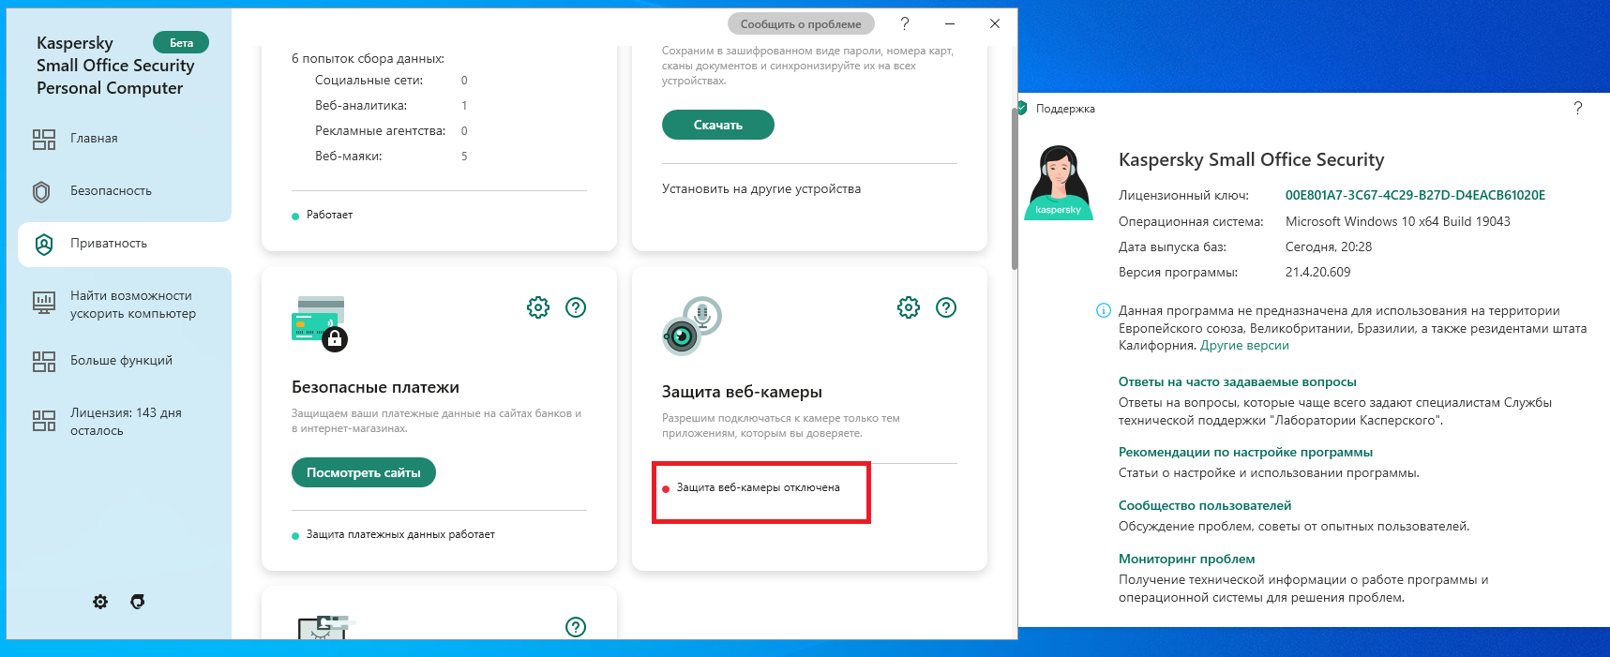The image size is (1610, 657).
Task: Open the Мониторинг проблем link
Action: click(1187, 559)
